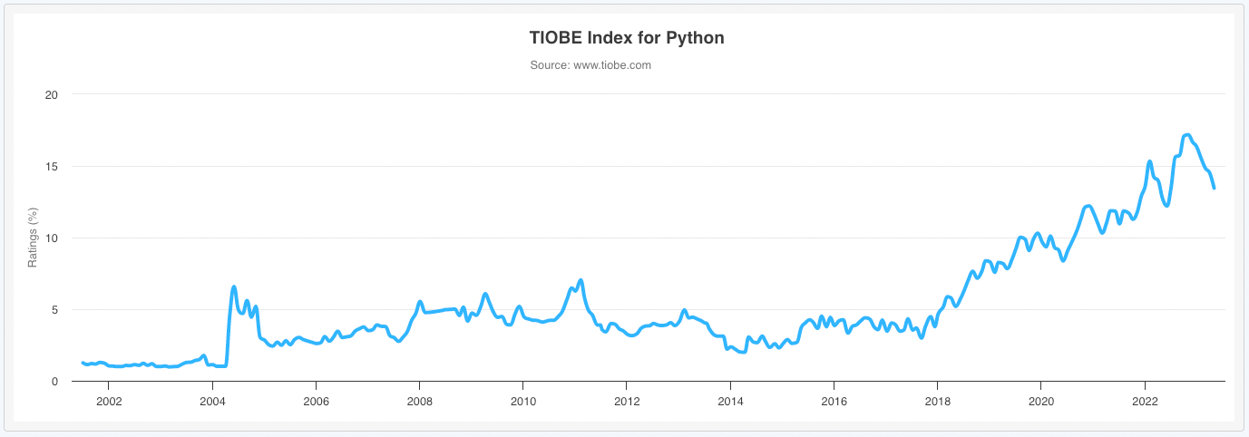Click the 2006 x-axis year label
The image size is (1249, 437).
316,400
